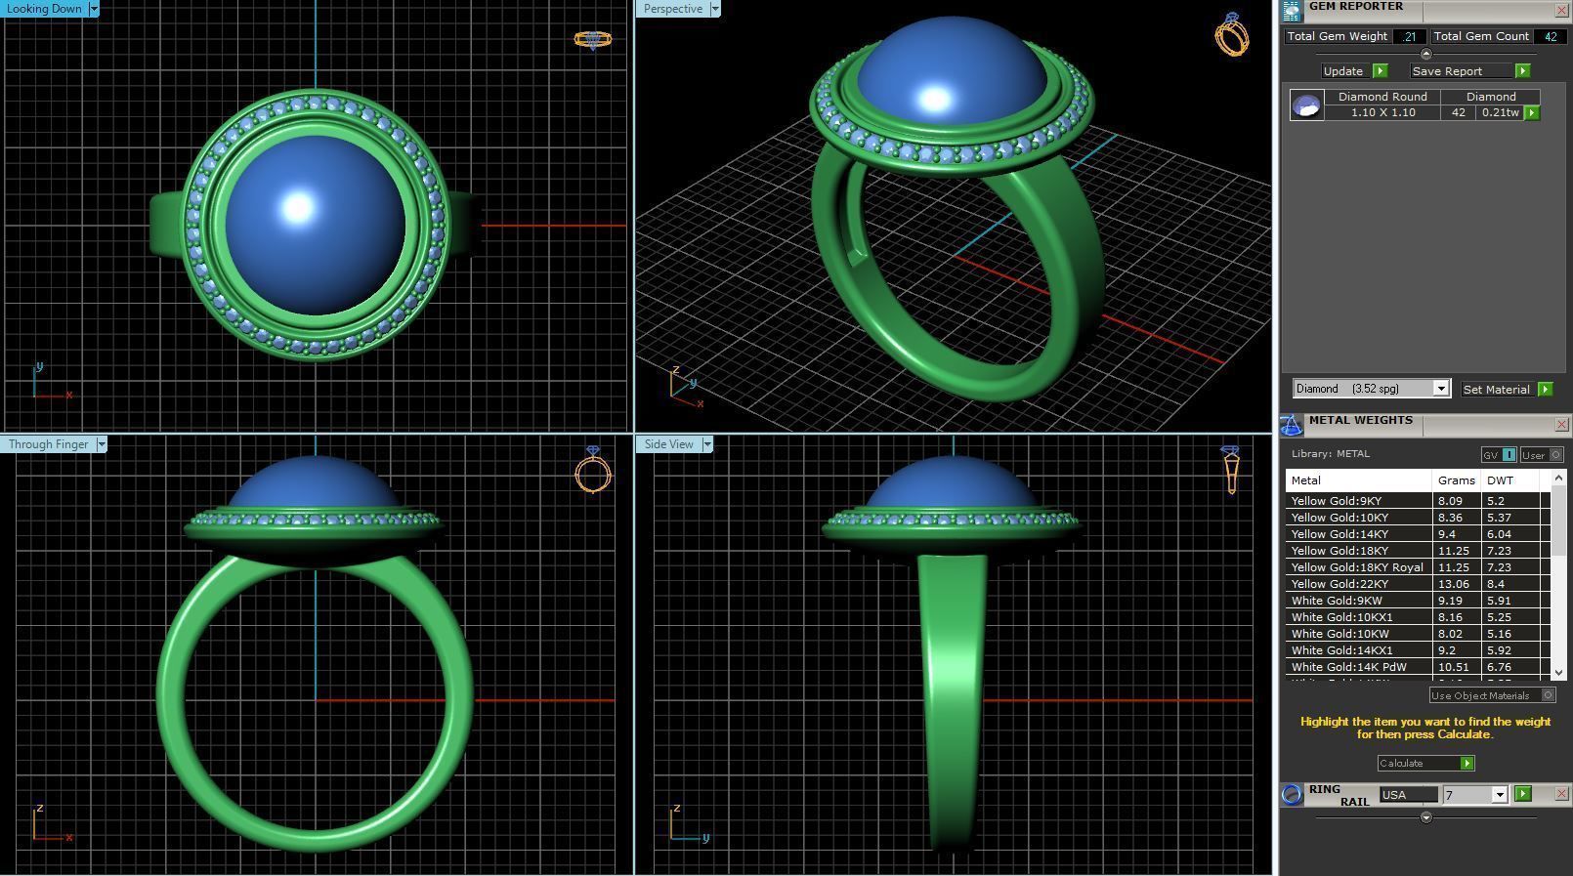Select the Yellow Gold:22KY row

tap(1418, 584)
